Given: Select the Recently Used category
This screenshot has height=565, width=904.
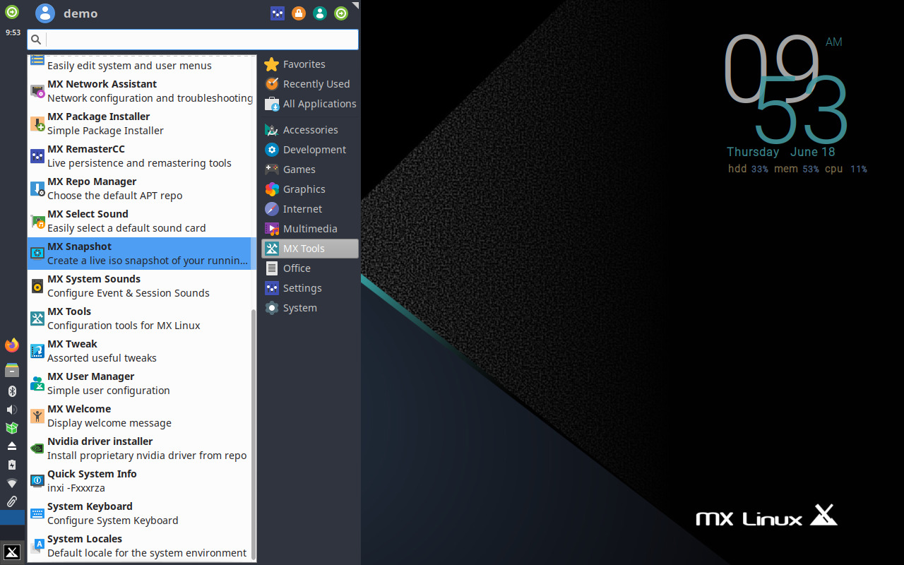Looking at the screenshot, I should coord(308,83).
